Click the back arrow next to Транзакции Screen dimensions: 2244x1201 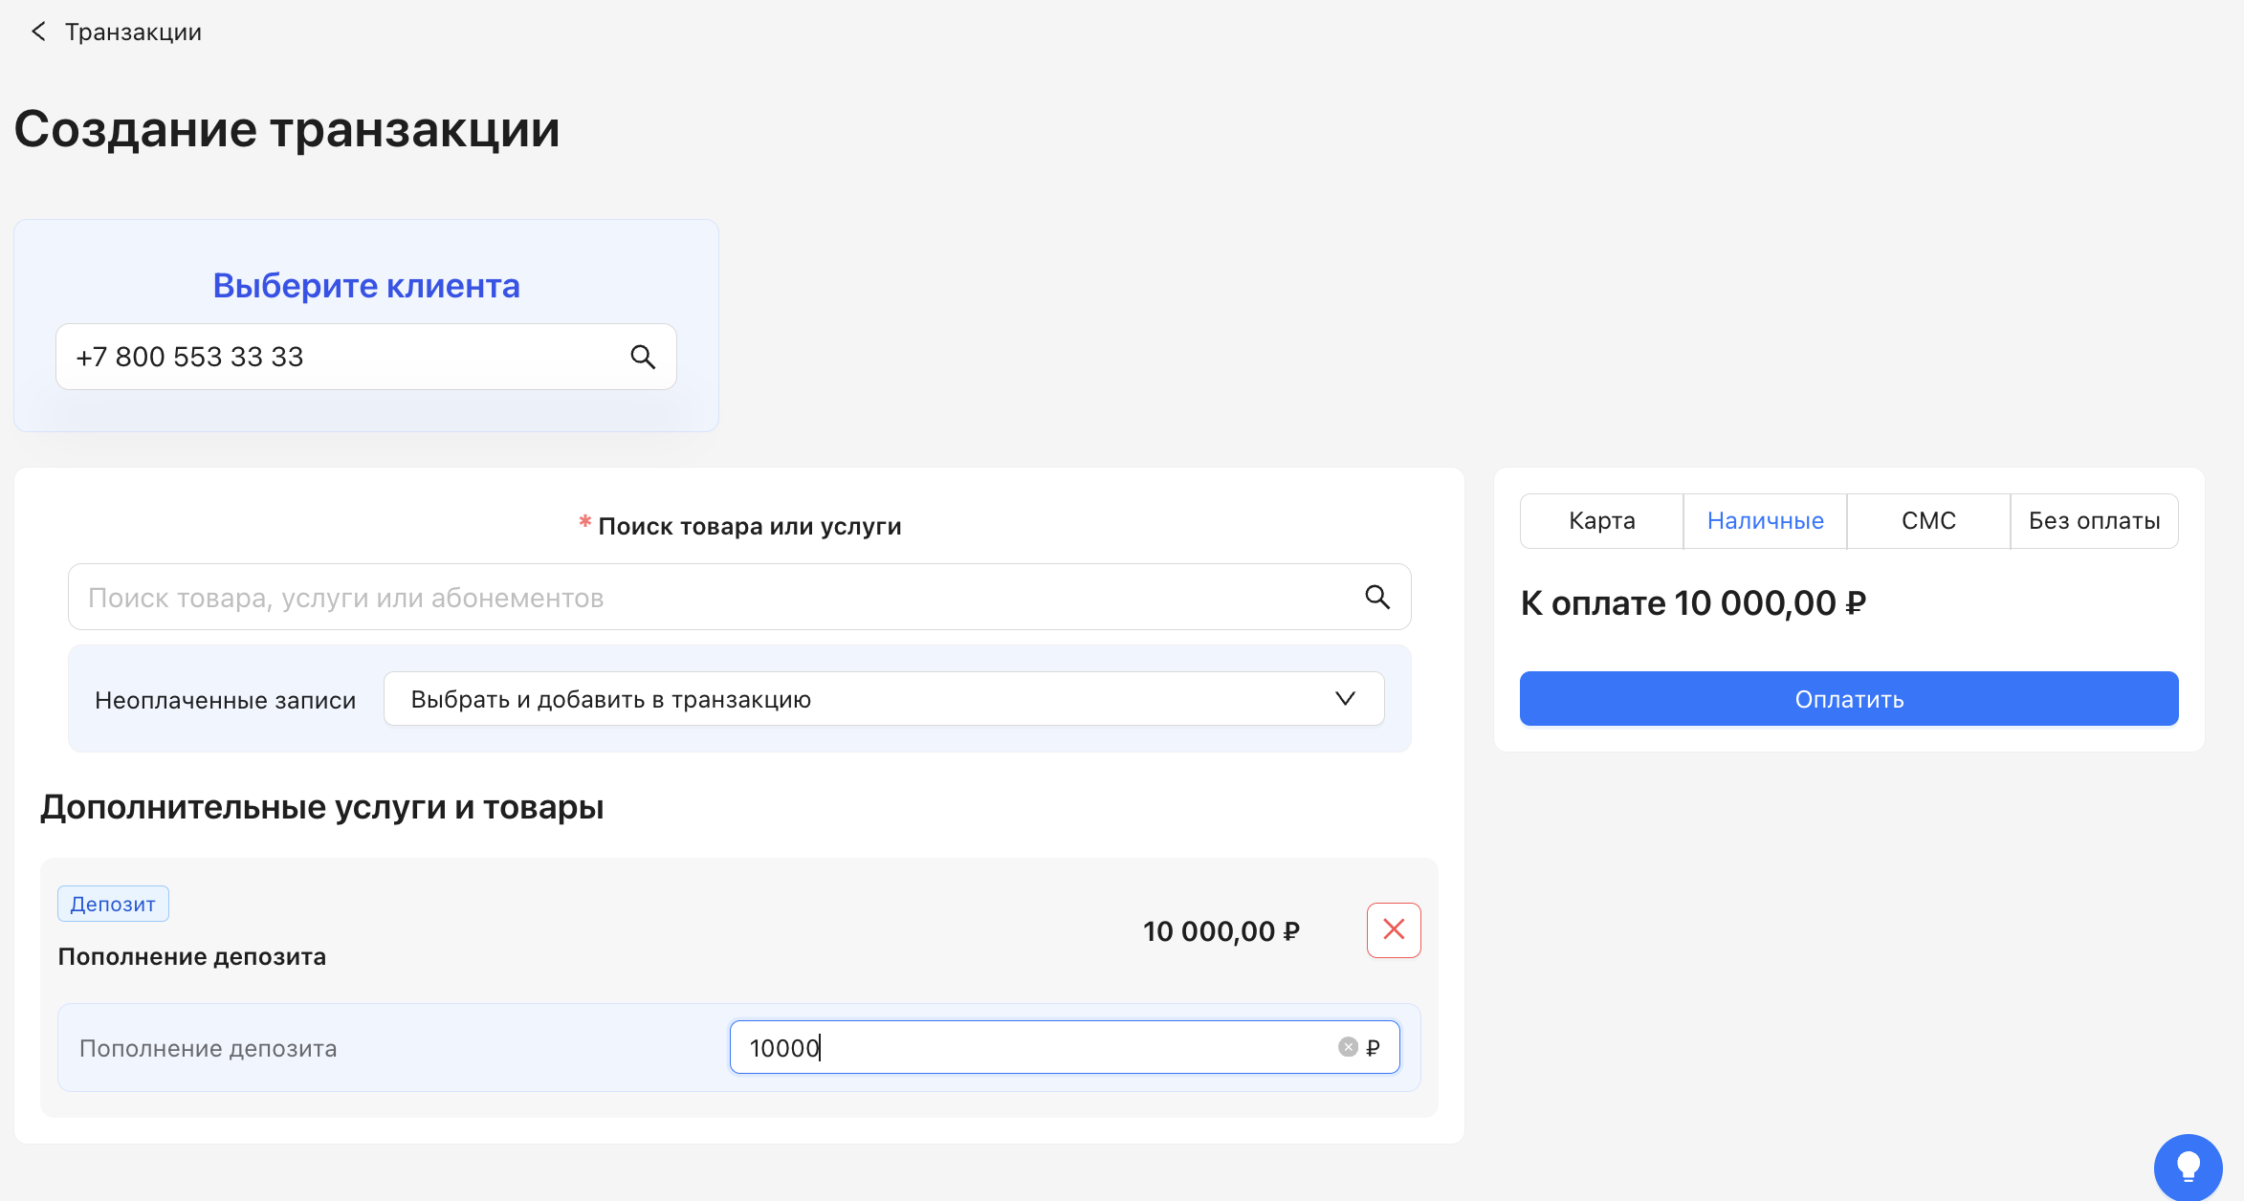(38, 32)
